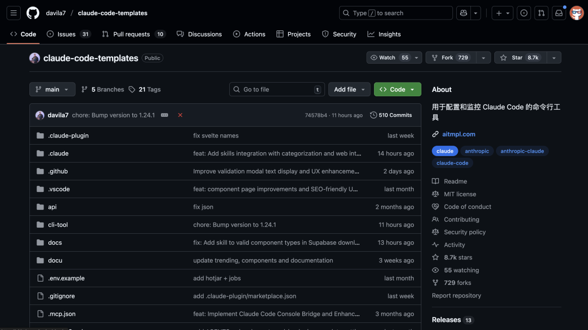
Task: Open the issues icon in the top header
Action: [x=523, y=13]
